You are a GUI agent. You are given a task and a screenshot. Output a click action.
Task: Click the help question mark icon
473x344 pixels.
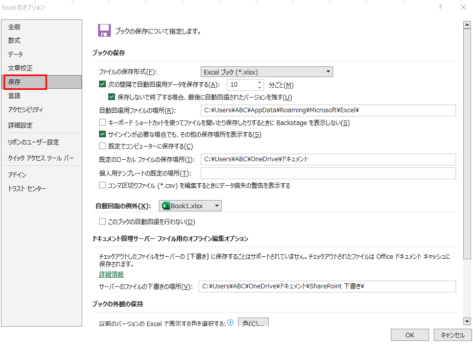pos(440,7)
